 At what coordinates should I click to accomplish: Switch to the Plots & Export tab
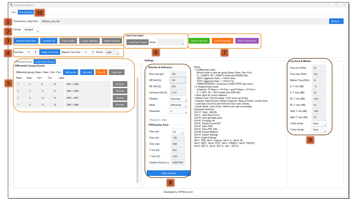pyautogui.click(x=26, y=12)
